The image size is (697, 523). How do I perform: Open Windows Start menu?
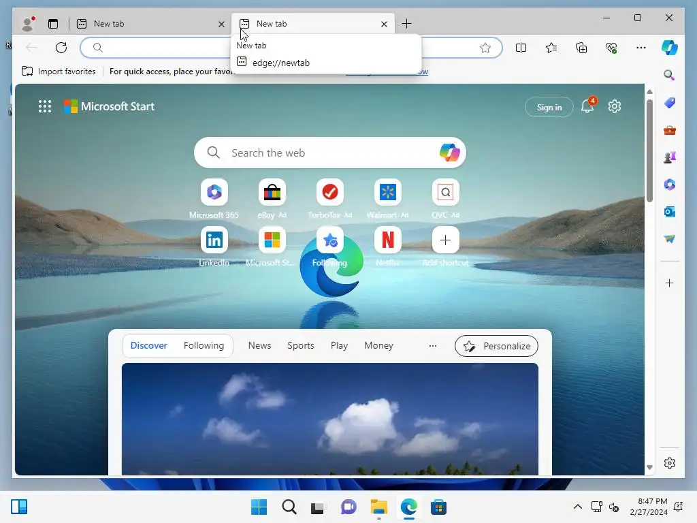pyautogui.click(x=259, y=507)
